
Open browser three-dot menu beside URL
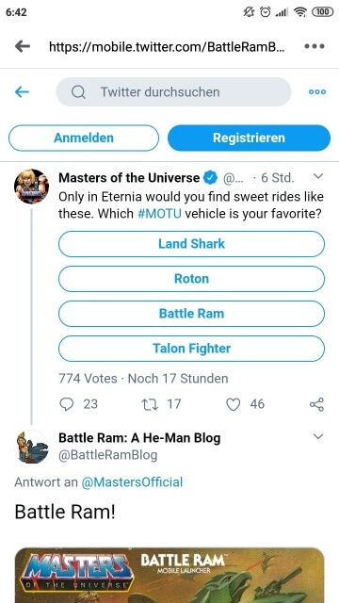[x=315, y=46]
